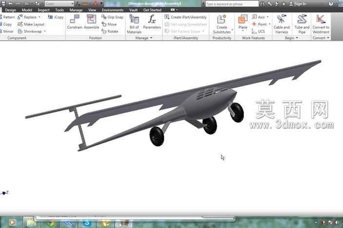The image size is (343, 228).
Task: Click the volume speaker tray icon
Action: pos(337,223)
